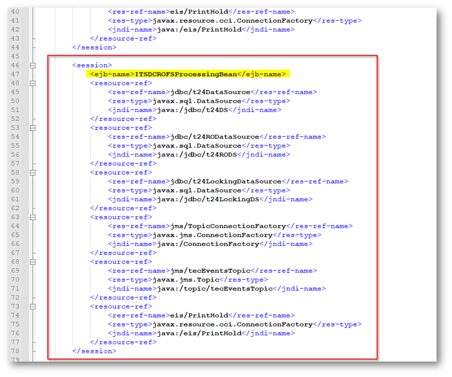The height and width of the screenshot is (377, 452).
Task: Click java:/topic/tecEventsTopic jndi-name value
Action: pyautogui.click(x=215, y=289)
